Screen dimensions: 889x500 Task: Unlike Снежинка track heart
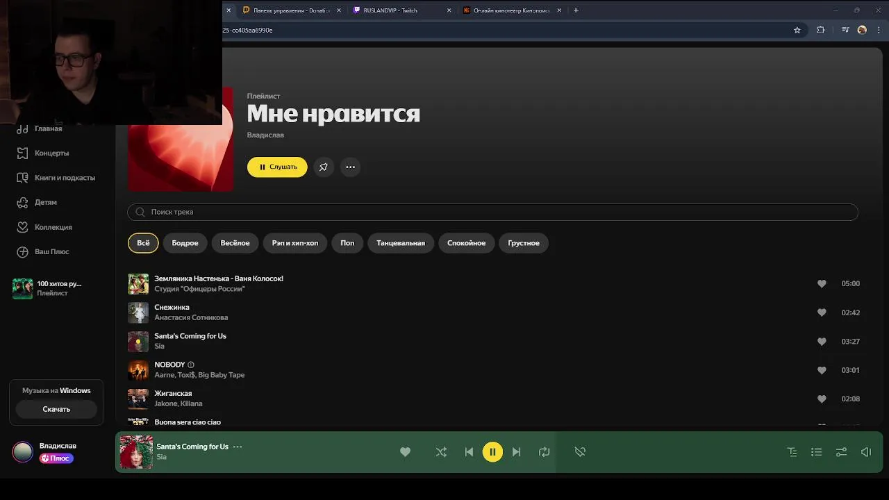[x=822, y=312]
